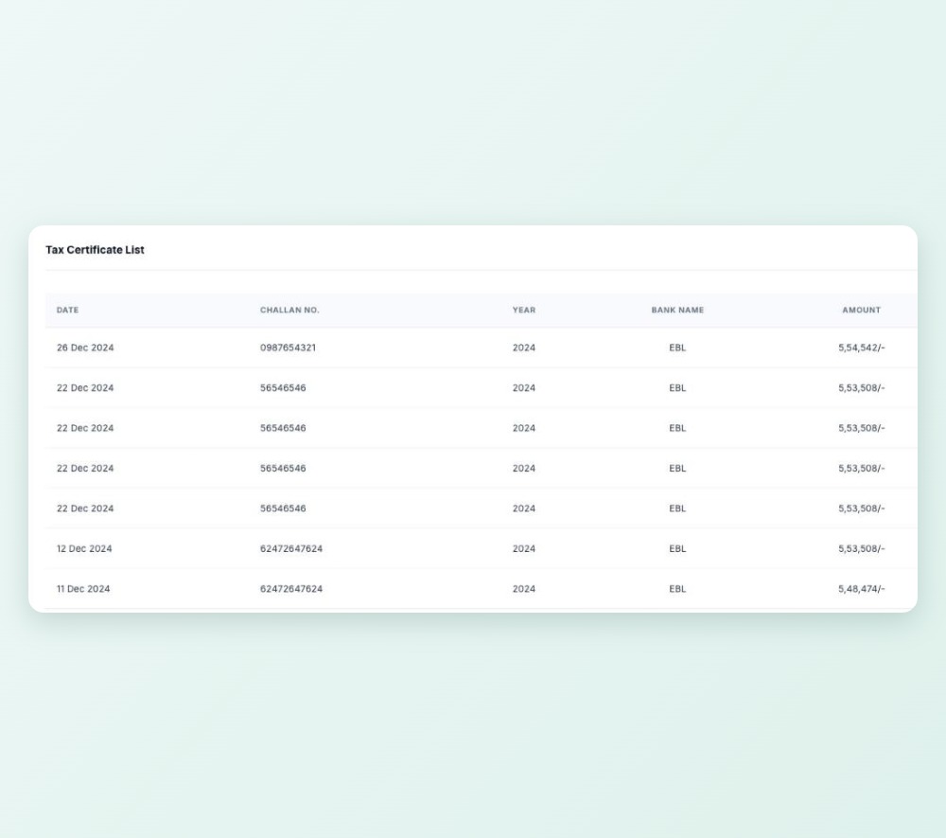Screen dimensions: 946x838
Task: Select EBL bank in the 26 Dec row
Action: point(677,348)
